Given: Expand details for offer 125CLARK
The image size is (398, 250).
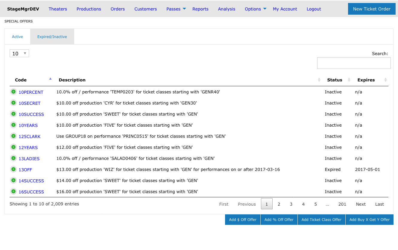Looking at the screenshot, I should (x=13, y=136).
